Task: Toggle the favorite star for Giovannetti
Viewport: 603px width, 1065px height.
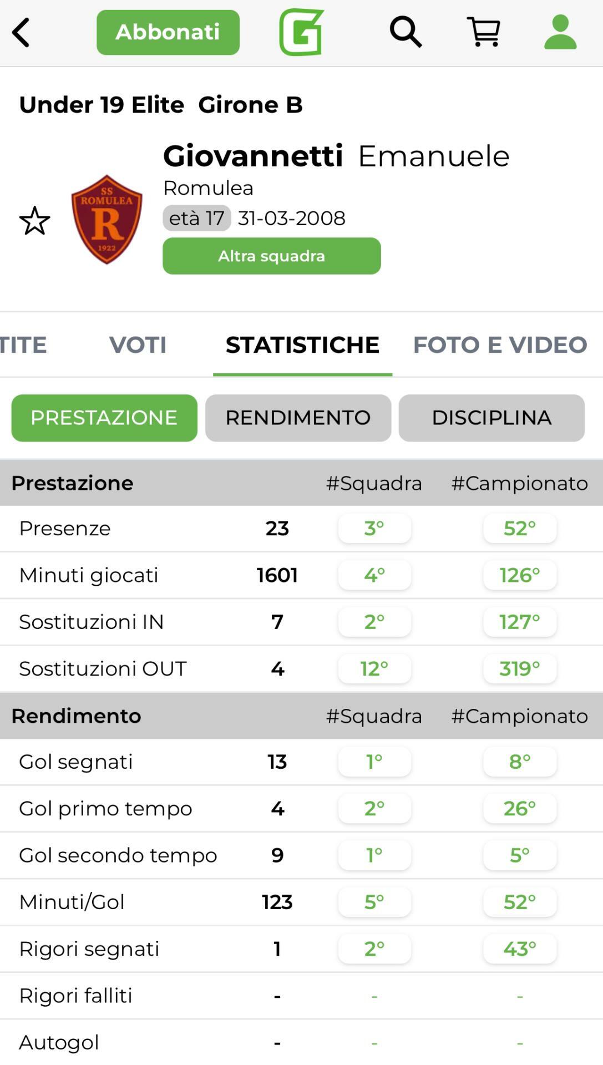Action: click(x=34, y=220)
